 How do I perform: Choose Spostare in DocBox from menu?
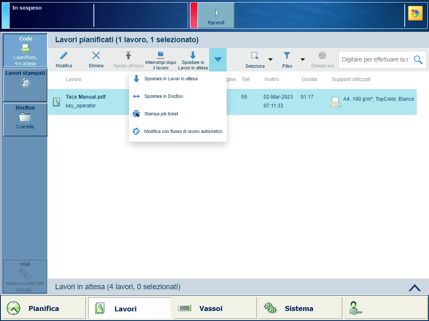pyautogui.click(x=178, y=96)
